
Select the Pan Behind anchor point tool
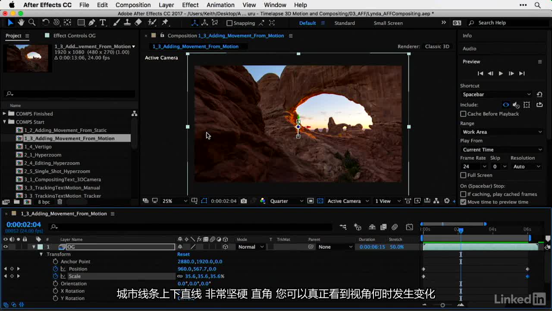point(68,22)
